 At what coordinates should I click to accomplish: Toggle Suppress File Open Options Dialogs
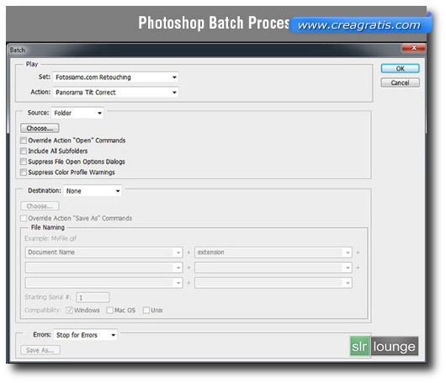click(x=24, y=162)
